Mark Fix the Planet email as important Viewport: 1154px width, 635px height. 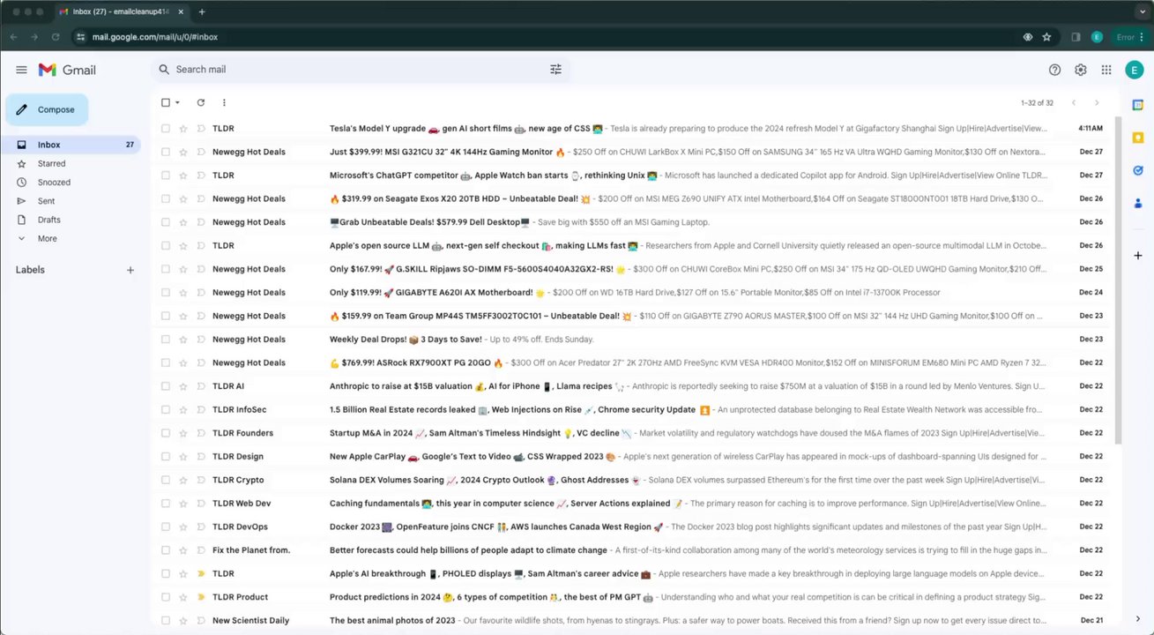coord(201,550)
